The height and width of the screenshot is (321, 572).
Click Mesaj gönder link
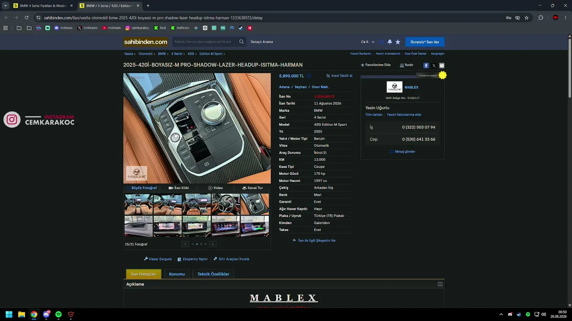403,152
